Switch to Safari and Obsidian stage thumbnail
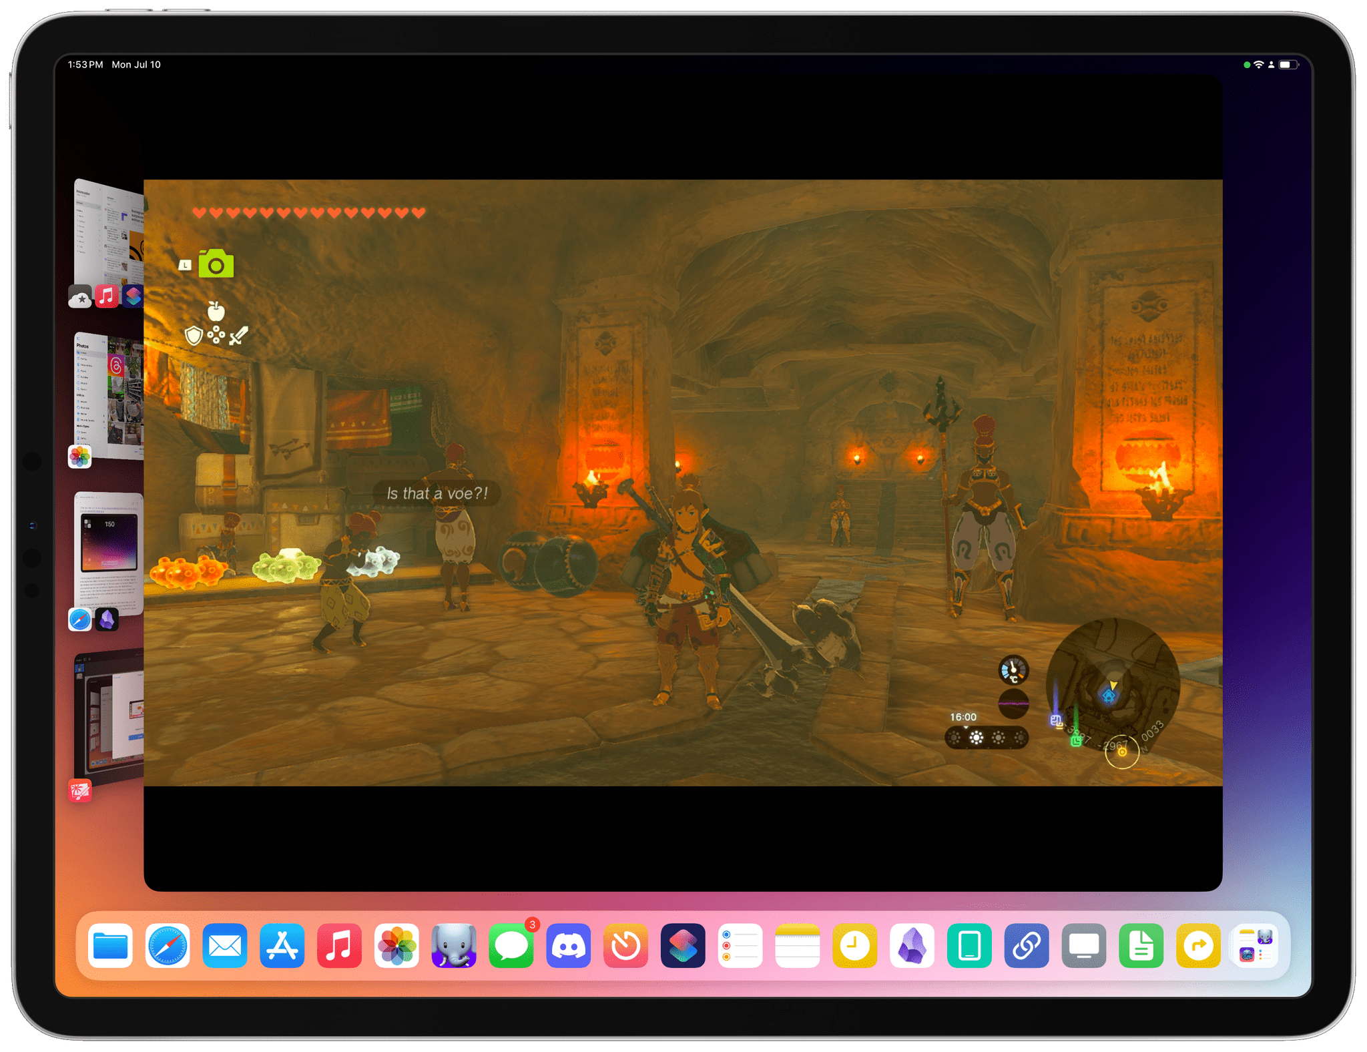The image size is (1367, 1052). [109, 553]
